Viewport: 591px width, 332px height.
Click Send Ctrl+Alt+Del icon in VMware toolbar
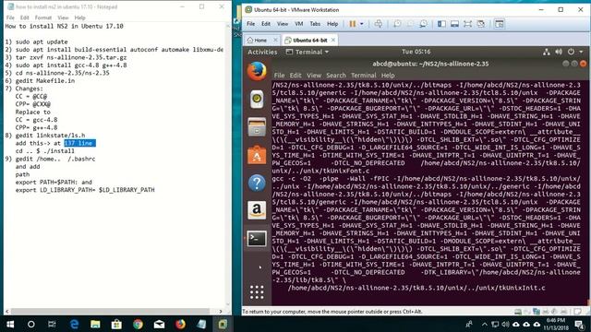378,24
